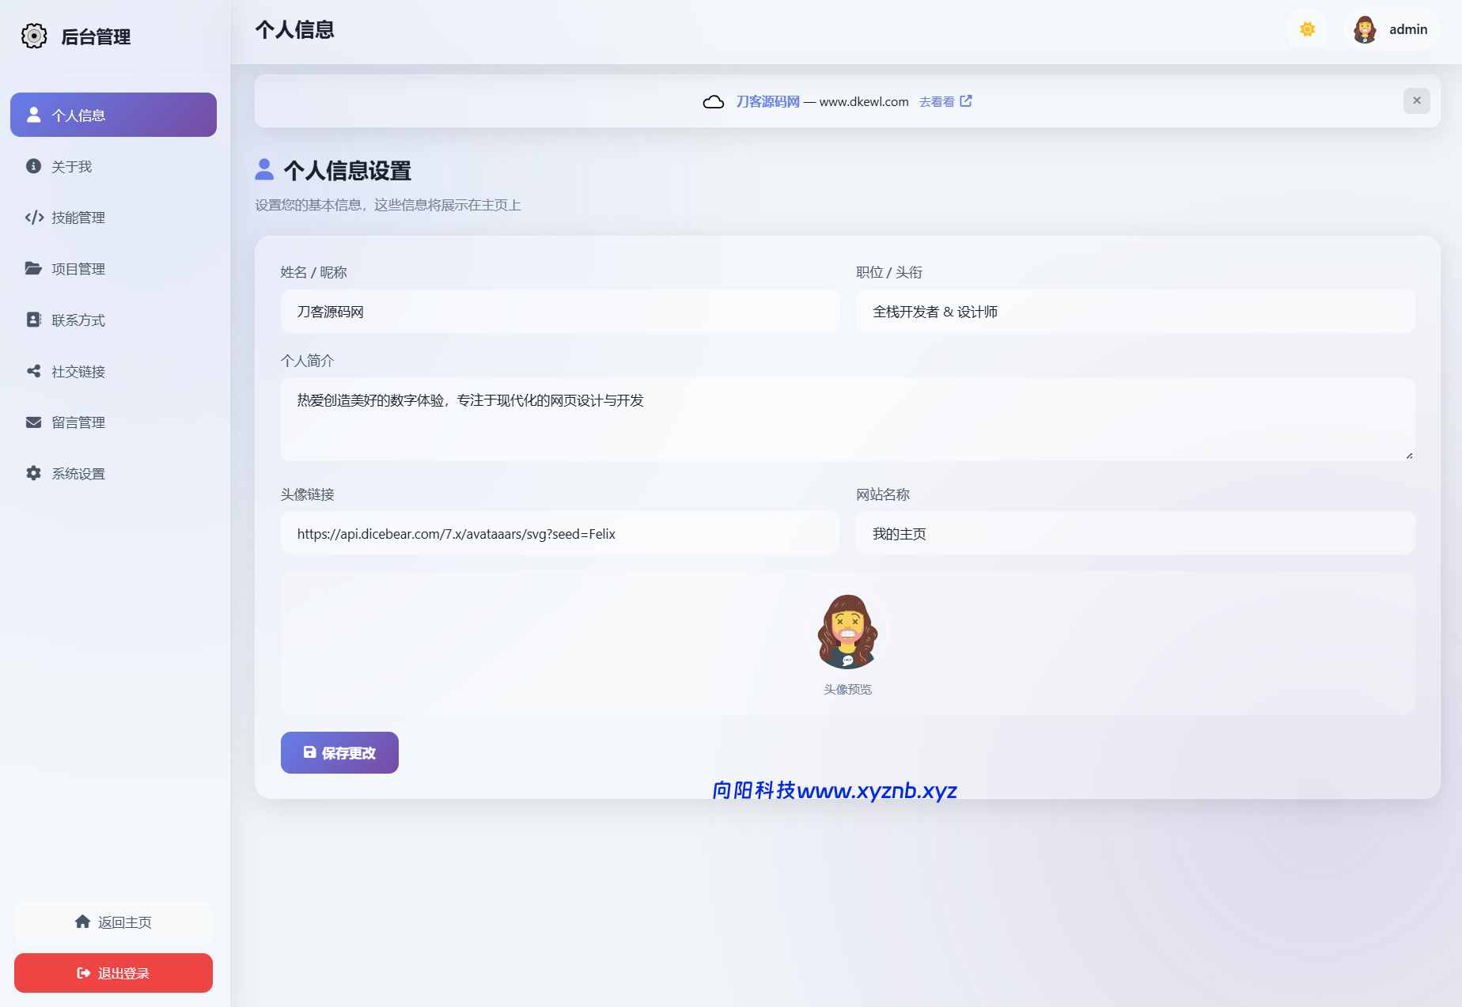1462x1007 pixels.
Task: Select the 个人信息 user icon in sidebar
Action: click(32, 114)
